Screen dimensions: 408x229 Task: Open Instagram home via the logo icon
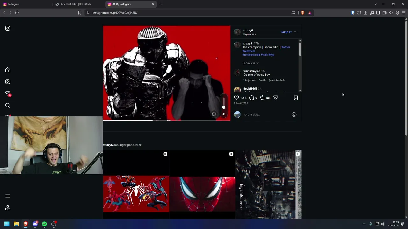(8, 28)
